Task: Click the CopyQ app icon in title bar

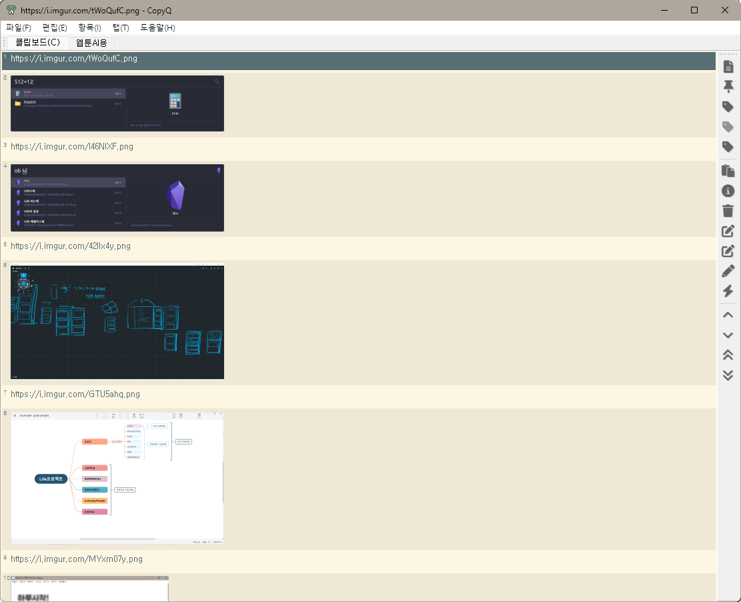Action: pyautogui.click(x=11, y=10)
